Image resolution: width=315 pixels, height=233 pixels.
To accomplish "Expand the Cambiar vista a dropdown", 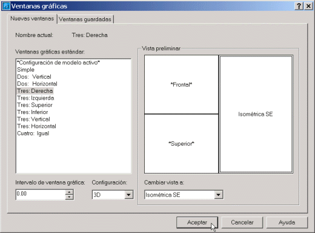I will click(218, 195).
